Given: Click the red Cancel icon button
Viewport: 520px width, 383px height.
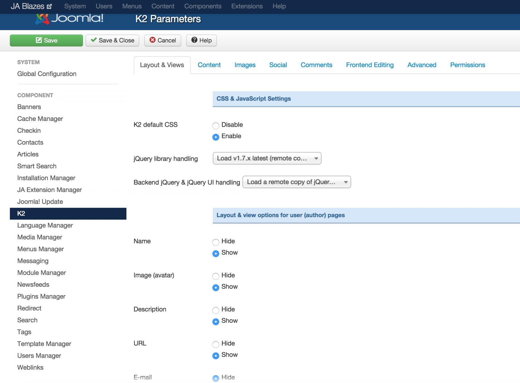Looking at the screenshot, I should [x=153, y=40].
